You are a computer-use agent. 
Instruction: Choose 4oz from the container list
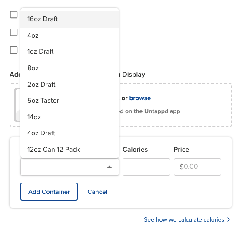tap(70, 36)
